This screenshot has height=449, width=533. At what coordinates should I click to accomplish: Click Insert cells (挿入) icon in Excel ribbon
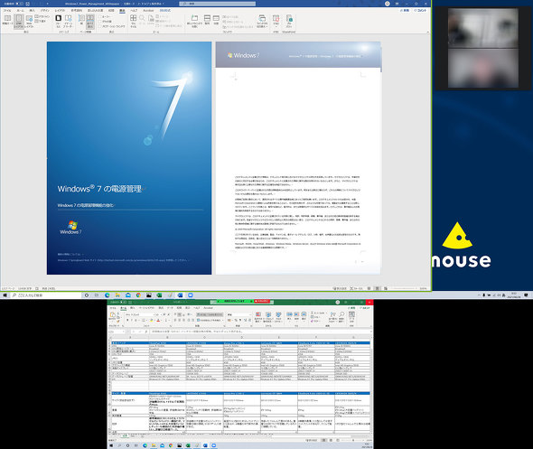coord(289,316)
